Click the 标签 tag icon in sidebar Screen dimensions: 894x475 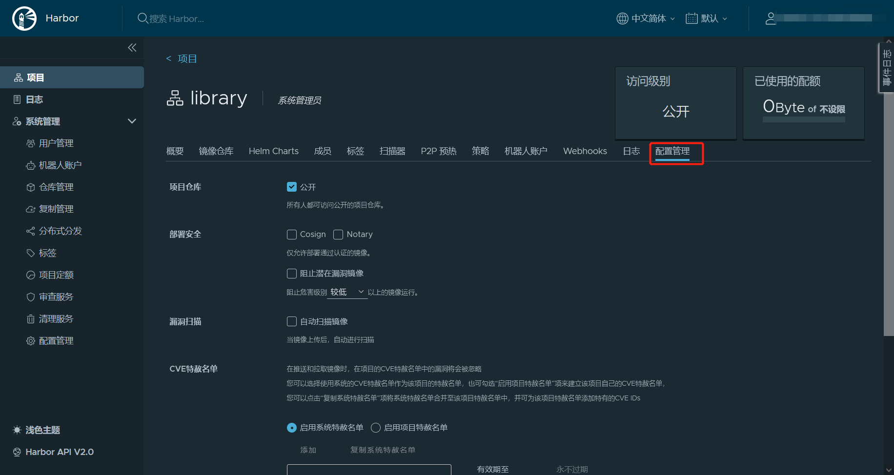(31, 253)
